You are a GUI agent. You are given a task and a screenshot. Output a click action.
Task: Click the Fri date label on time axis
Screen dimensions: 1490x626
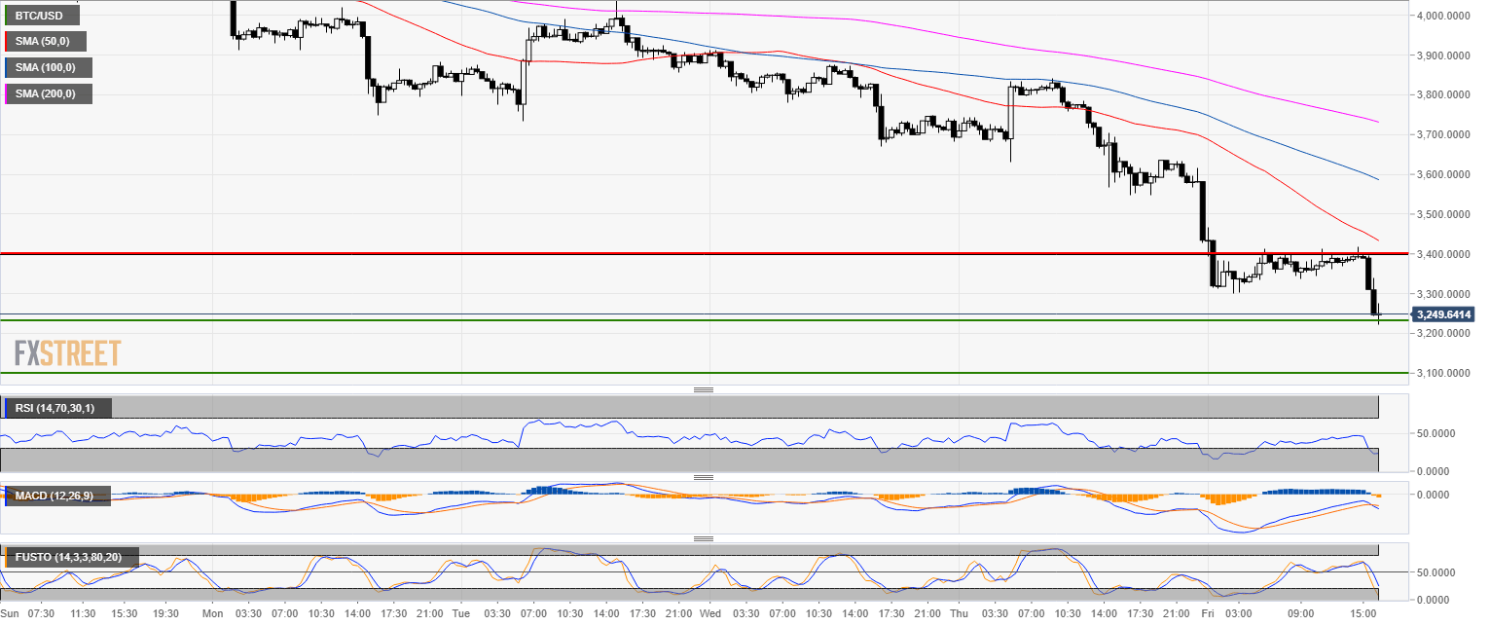coord(1207,614)
